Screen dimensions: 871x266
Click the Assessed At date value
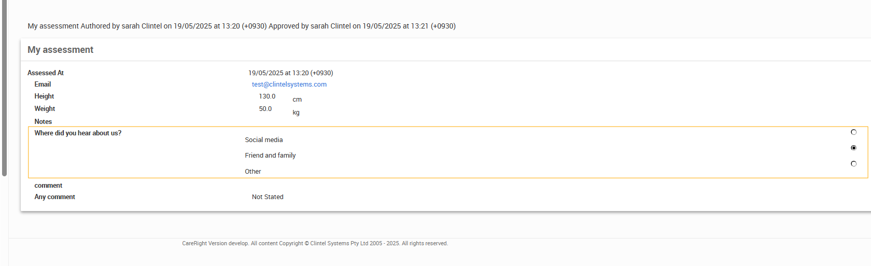click(290, 73)
